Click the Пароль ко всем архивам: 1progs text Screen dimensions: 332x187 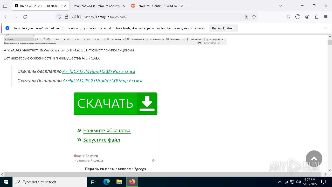coord(115,169)
